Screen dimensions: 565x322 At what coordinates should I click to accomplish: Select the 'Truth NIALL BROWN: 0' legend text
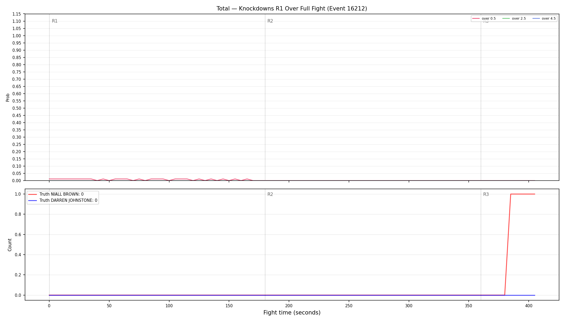tap(61, 194)
